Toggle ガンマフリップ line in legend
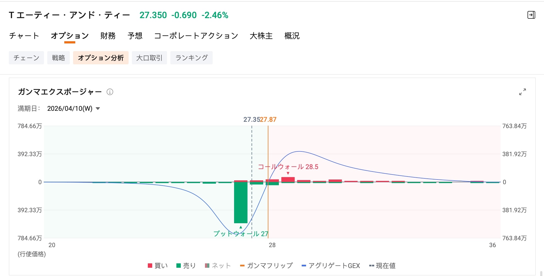This screenshot has height=276, width=544. [x=266, y=266]
